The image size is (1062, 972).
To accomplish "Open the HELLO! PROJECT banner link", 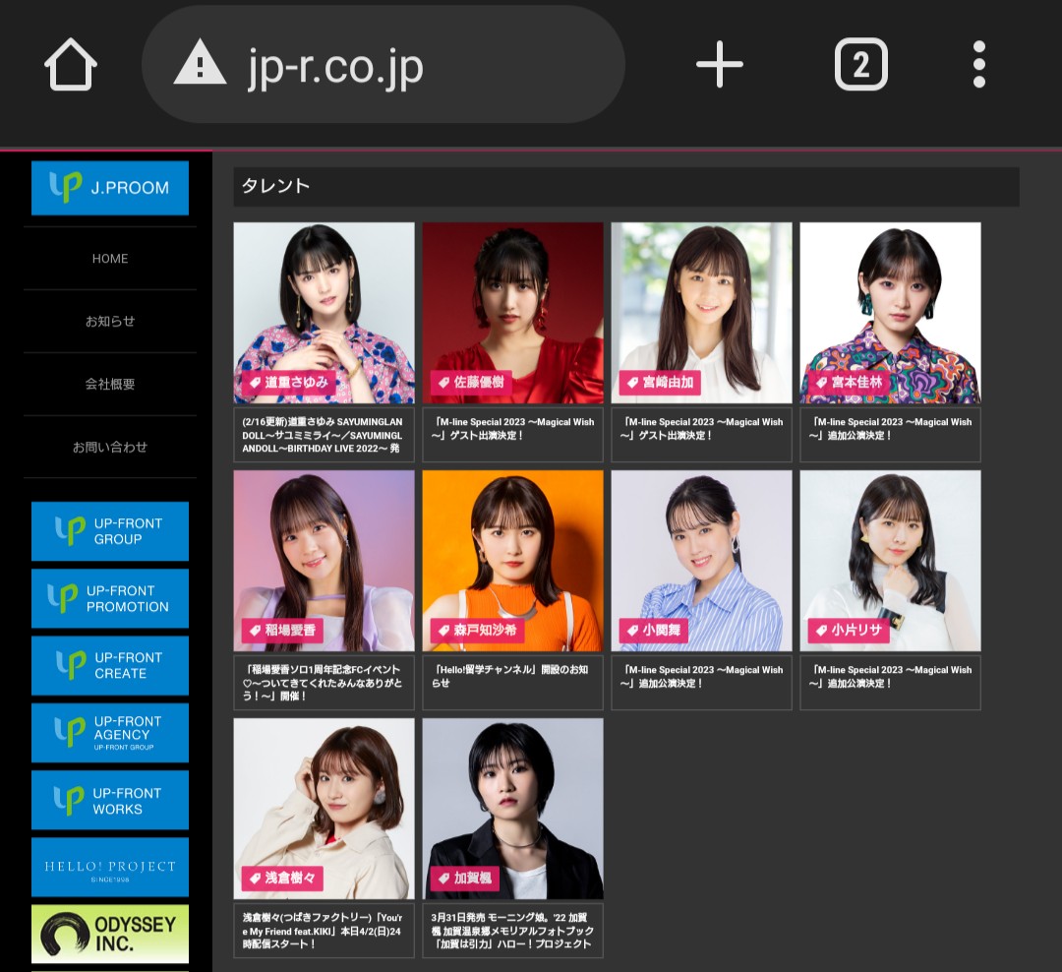I will tap(110, 867).
